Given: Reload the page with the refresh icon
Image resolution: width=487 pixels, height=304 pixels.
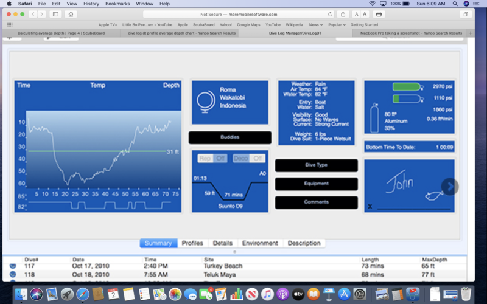Looking at the screenshot, I should [x=330, y=14].
